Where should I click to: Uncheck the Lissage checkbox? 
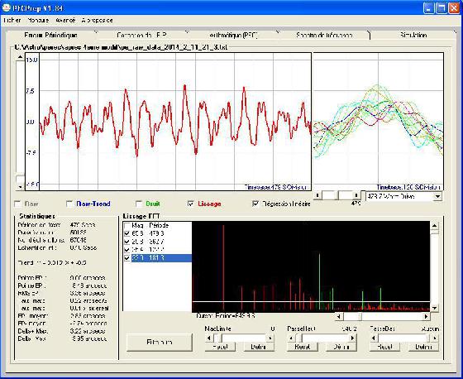pos(191,204)
